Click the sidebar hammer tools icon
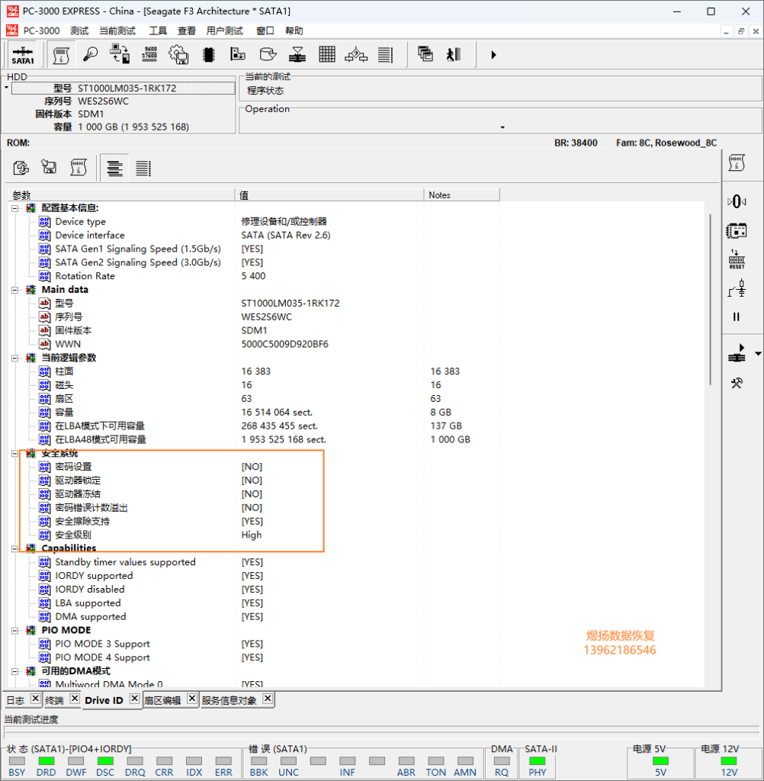The image size is (764, 781). [737, 383]
